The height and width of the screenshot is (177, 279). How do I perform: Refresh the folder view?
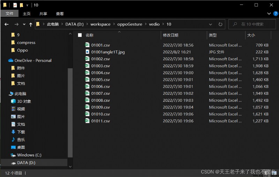[x=220, y=24]
